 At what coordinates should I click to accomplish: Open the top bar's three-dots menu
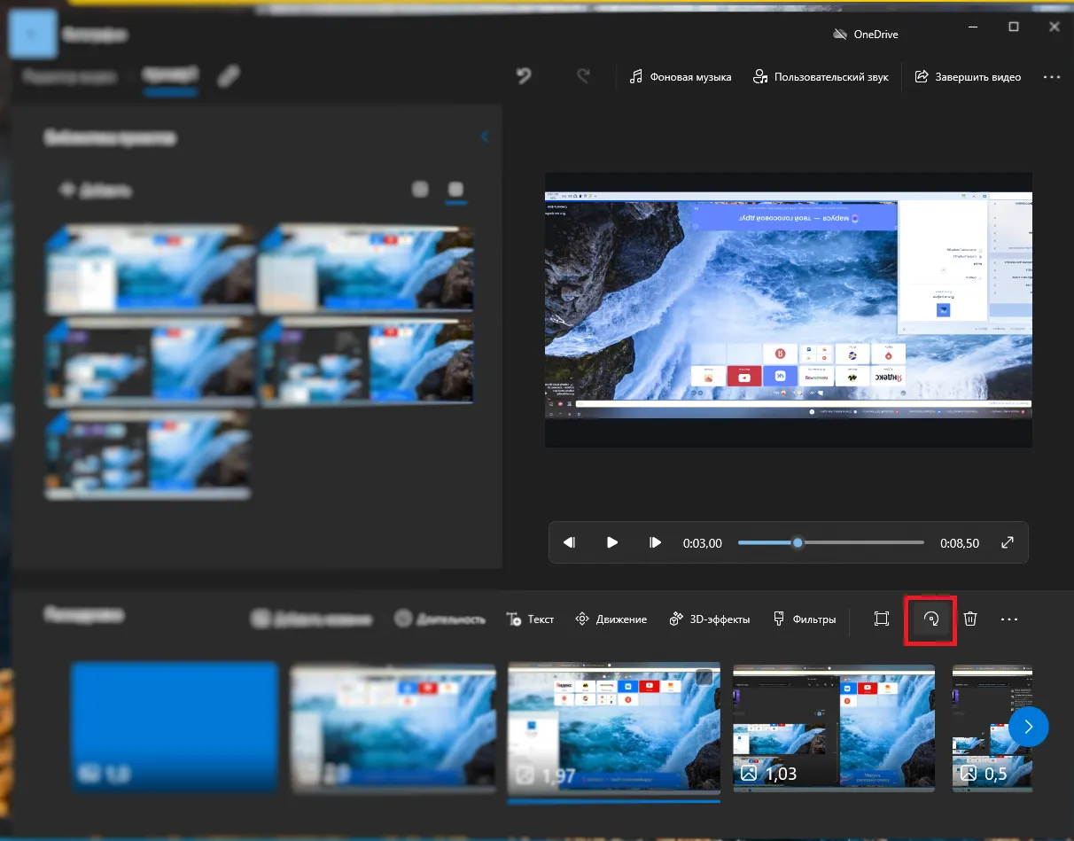coord(1052,77)
